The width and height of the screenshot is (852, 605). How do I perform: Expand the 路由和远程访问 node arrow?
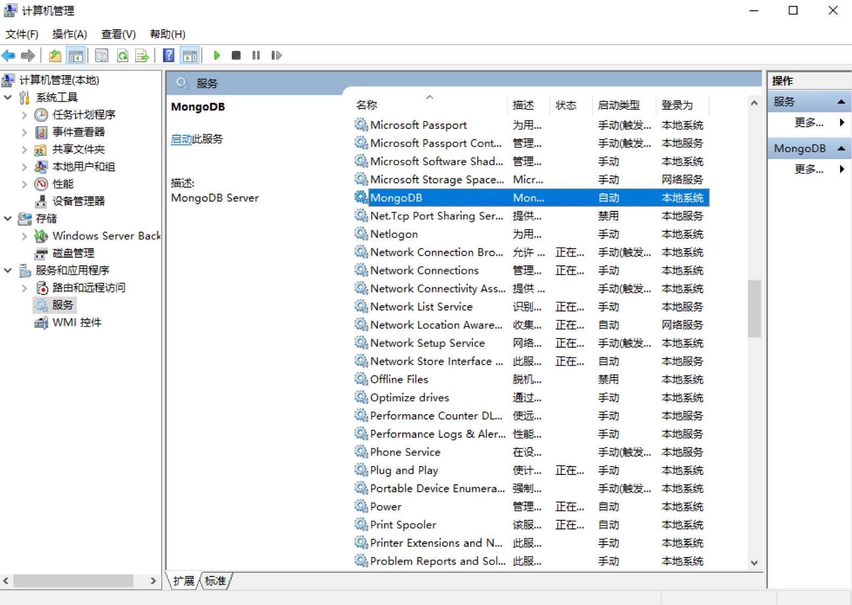click(24, 287)
